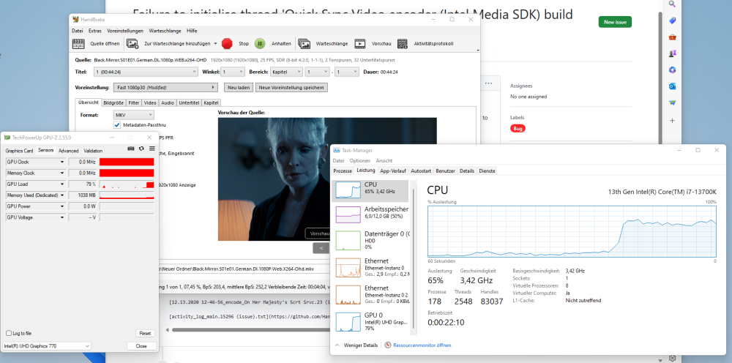732x363 pixels.
Task: Open the Games chess icon in Edge sidebar
Action: [x=672, y=53]
